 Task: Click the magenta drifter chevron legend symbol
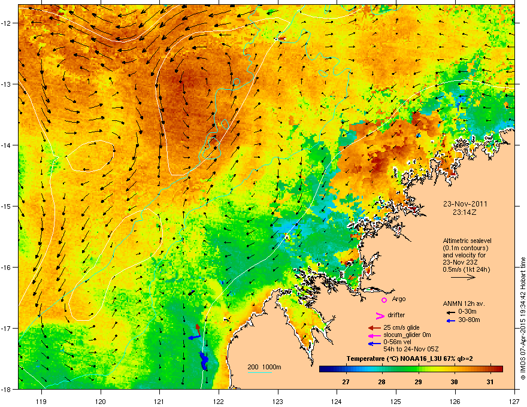click(x=380, y=315)
